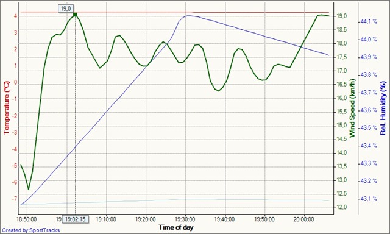This screenshot has height=234, width=390.
Task: Click the 44,1 % humidity label
Action: (x=369, y=22)
